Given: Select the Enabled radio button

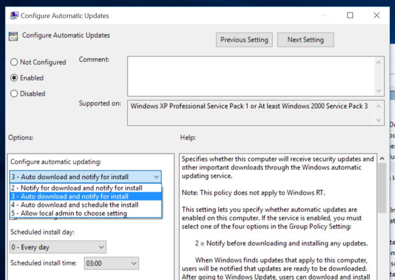Looking at the screenshot, I should point(14,78).
